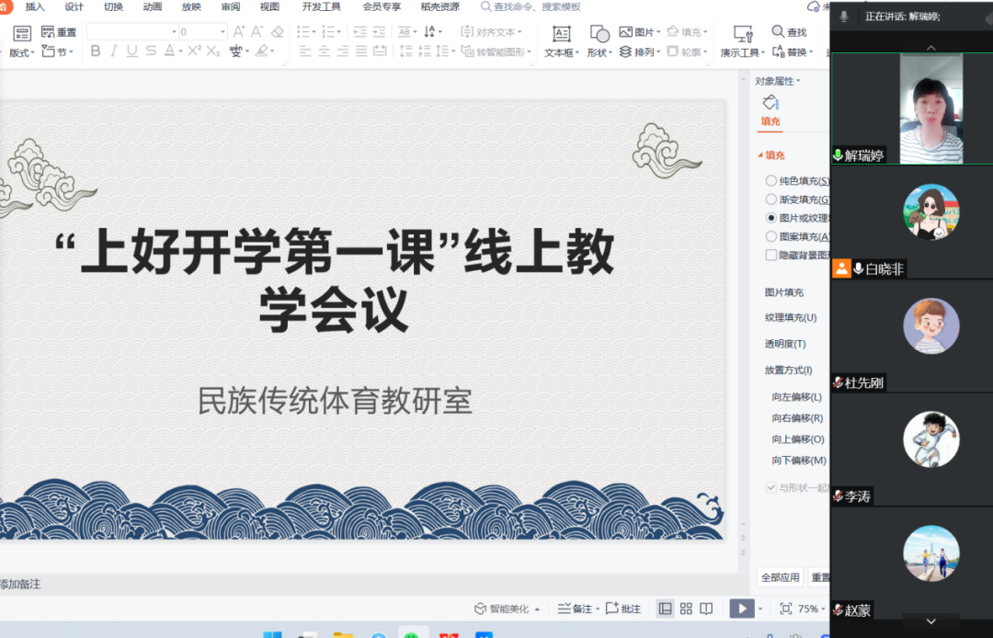Open the font color A dropdown
993x638 pixels.
(x=180, y=51)
